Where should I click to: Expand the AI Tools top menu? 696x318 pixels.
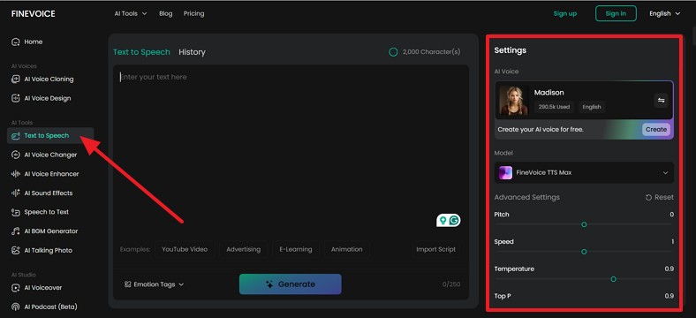(x=131, y=14)
